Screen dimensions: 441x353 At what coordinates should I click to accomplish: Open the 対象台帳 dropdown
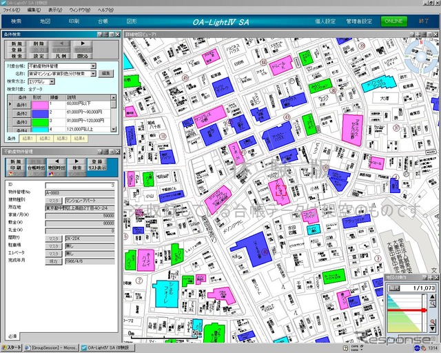click(93, 66)
